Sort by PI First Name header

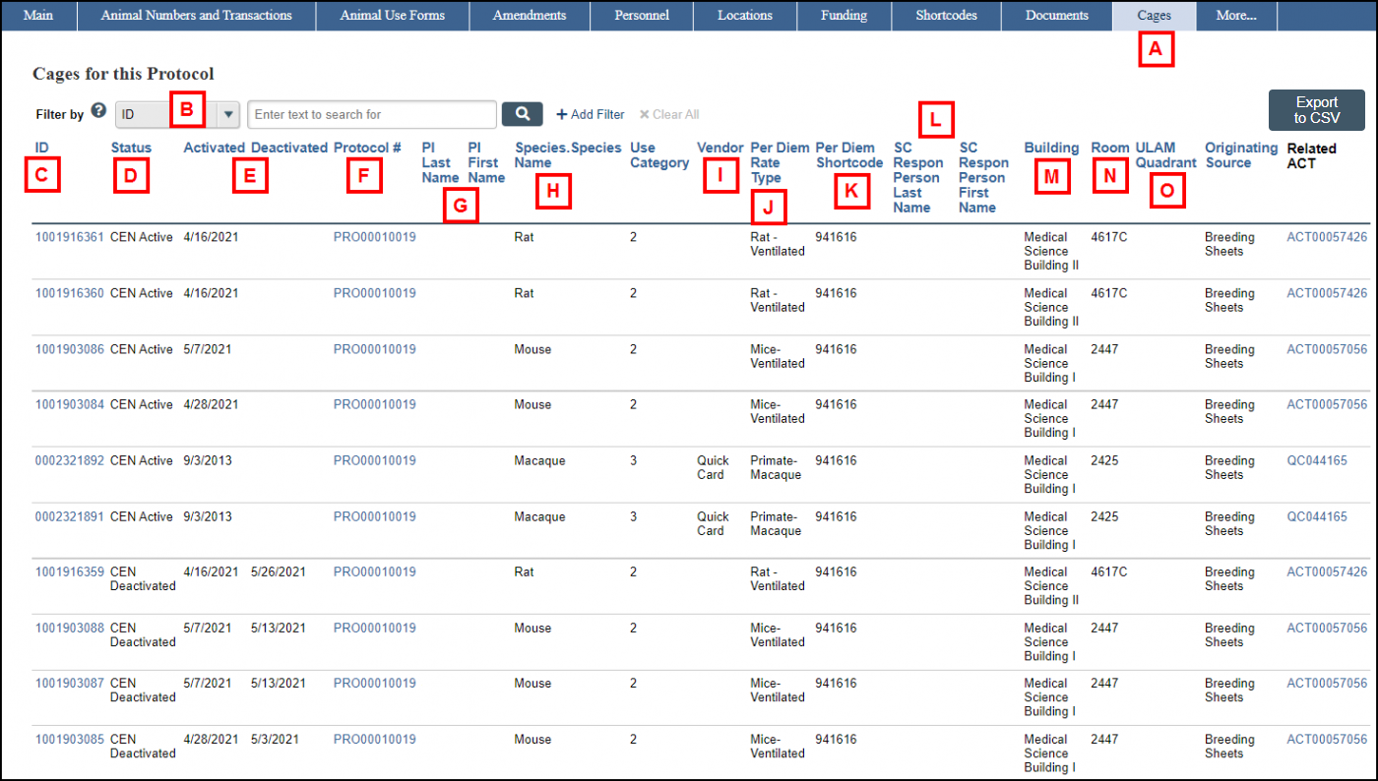[x=486, y=162]
